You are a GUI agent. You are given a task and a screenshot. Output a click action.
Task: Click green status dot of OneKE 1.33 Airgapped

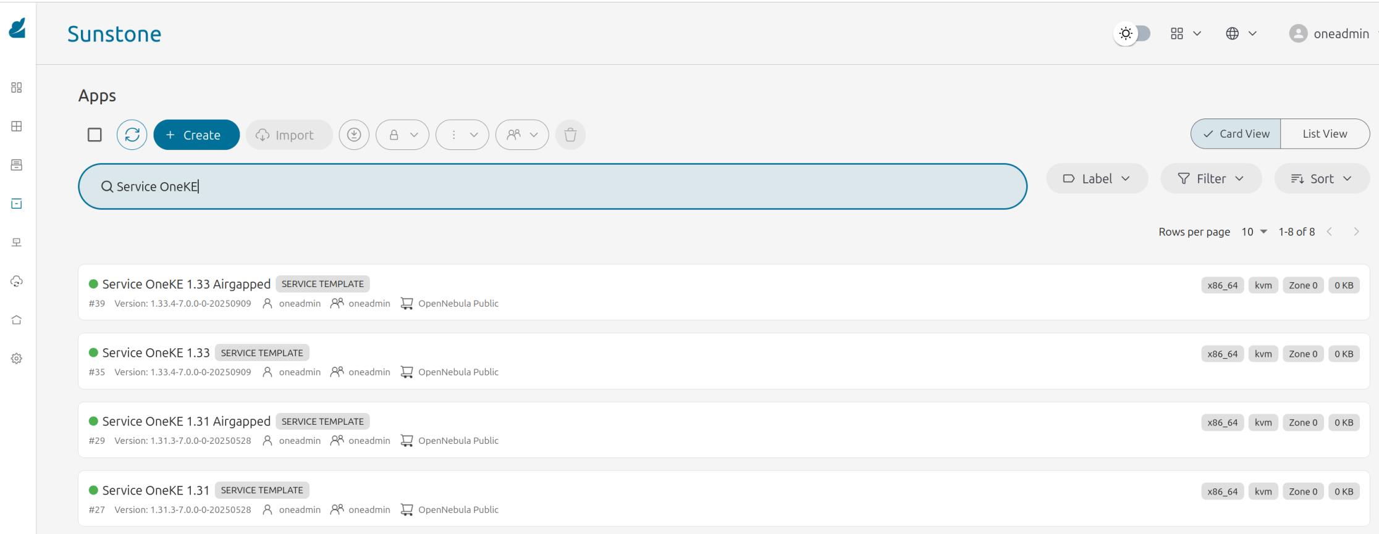coord(93,284)
